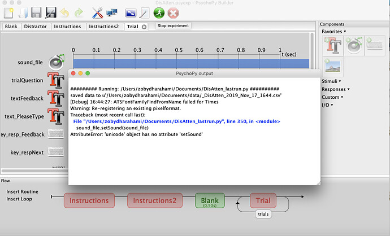Open the key_respNext keyboard component icon

click(56, 152)
